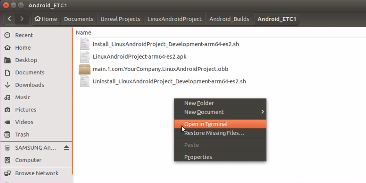This screenshot has width=366, height=183.
Task: Expand the New Document submenu arrow
Action: 263,112
